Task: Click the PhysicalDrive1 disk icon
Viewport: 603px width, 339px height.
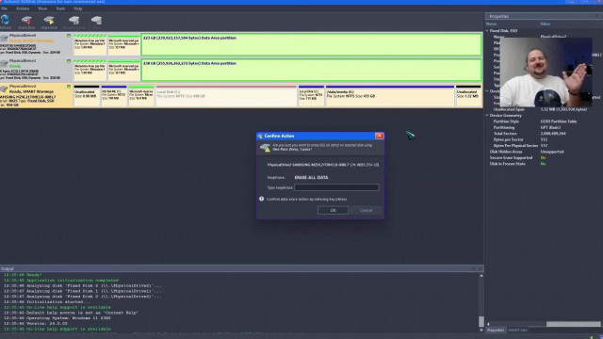Action: click(x=4, y=63)
